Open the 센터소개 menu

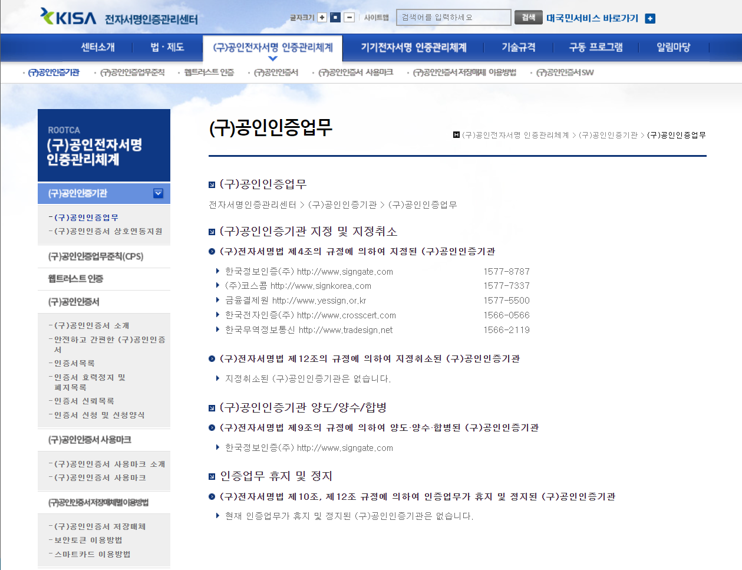click(98, 47)
